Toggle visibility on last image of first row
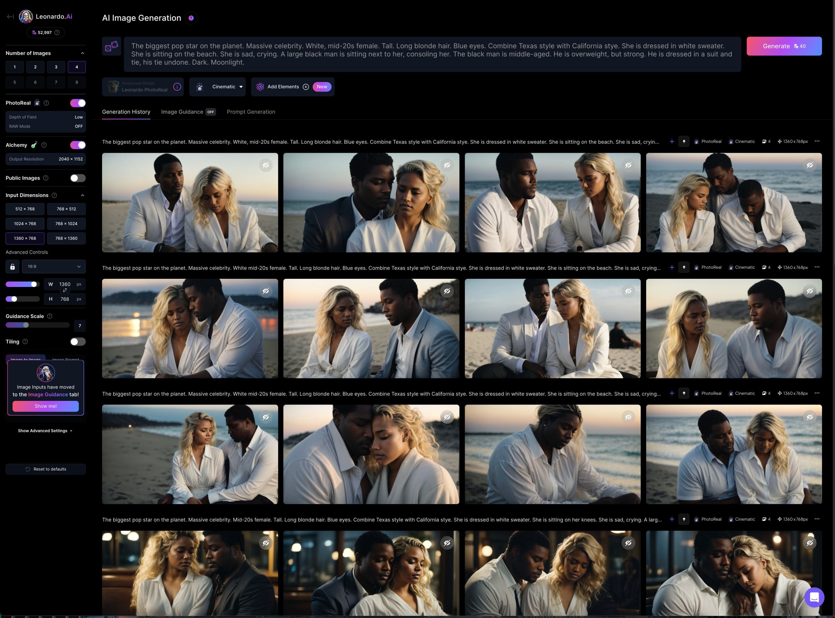The width and height of the screenshot is (835, 618). (810, 165)
